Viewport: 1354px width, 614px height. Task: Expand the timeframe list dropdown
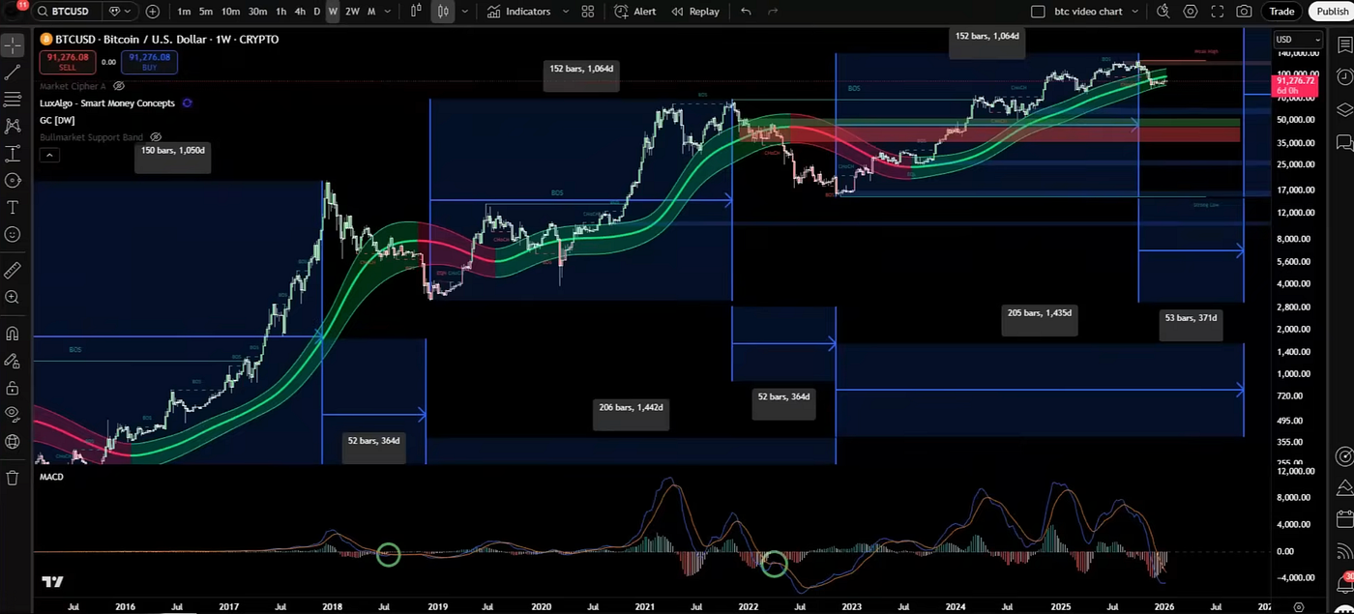[x=388, y=12]
